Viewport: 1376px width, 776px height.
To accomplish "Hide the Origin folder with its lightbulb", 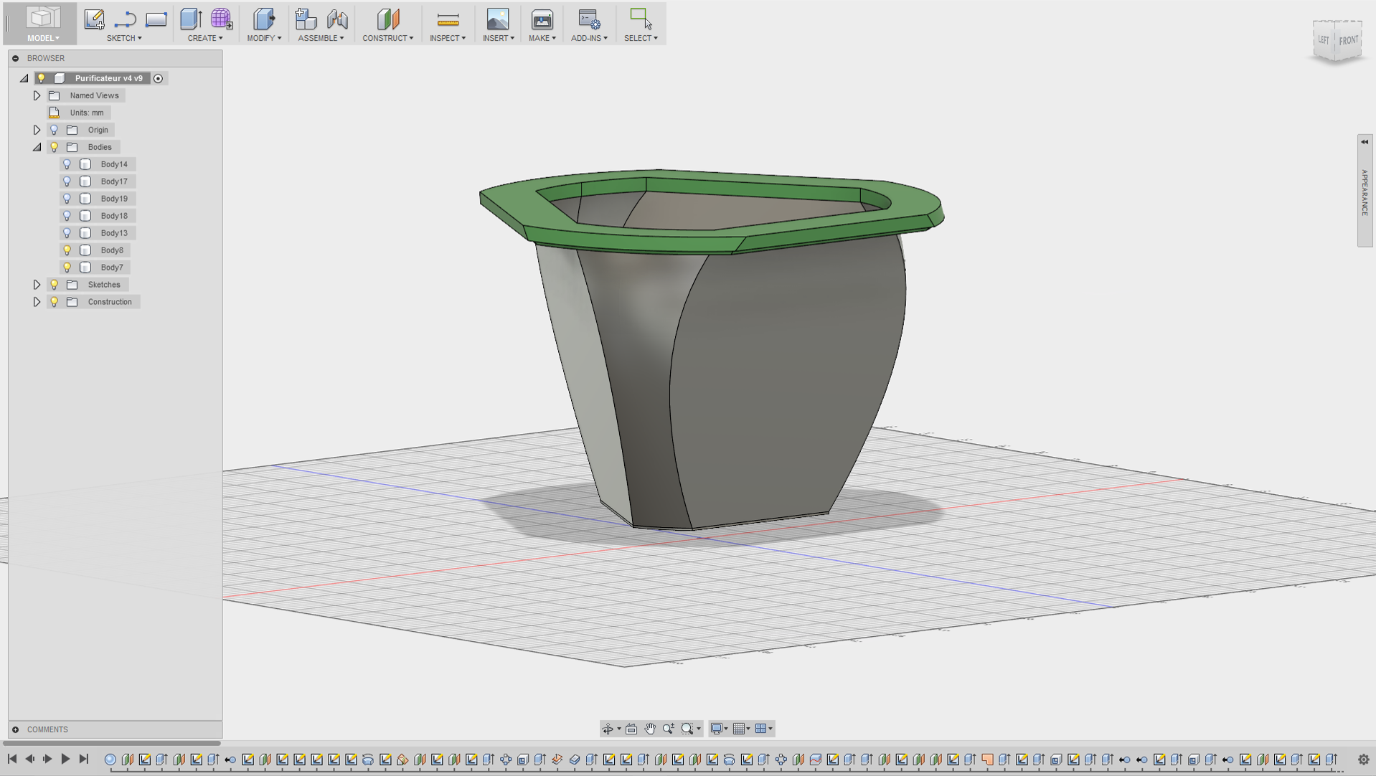I will click(x=54, y=129).
